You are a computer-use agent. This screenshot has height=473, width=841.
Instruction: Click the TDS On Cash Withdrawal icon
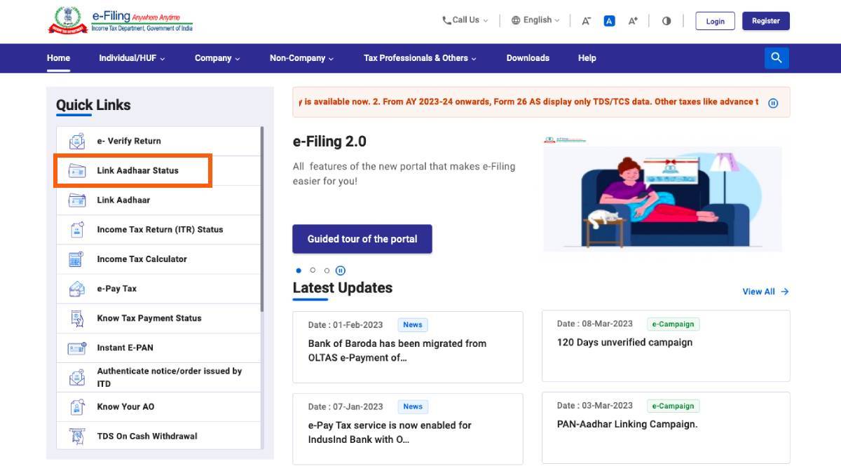76,436
